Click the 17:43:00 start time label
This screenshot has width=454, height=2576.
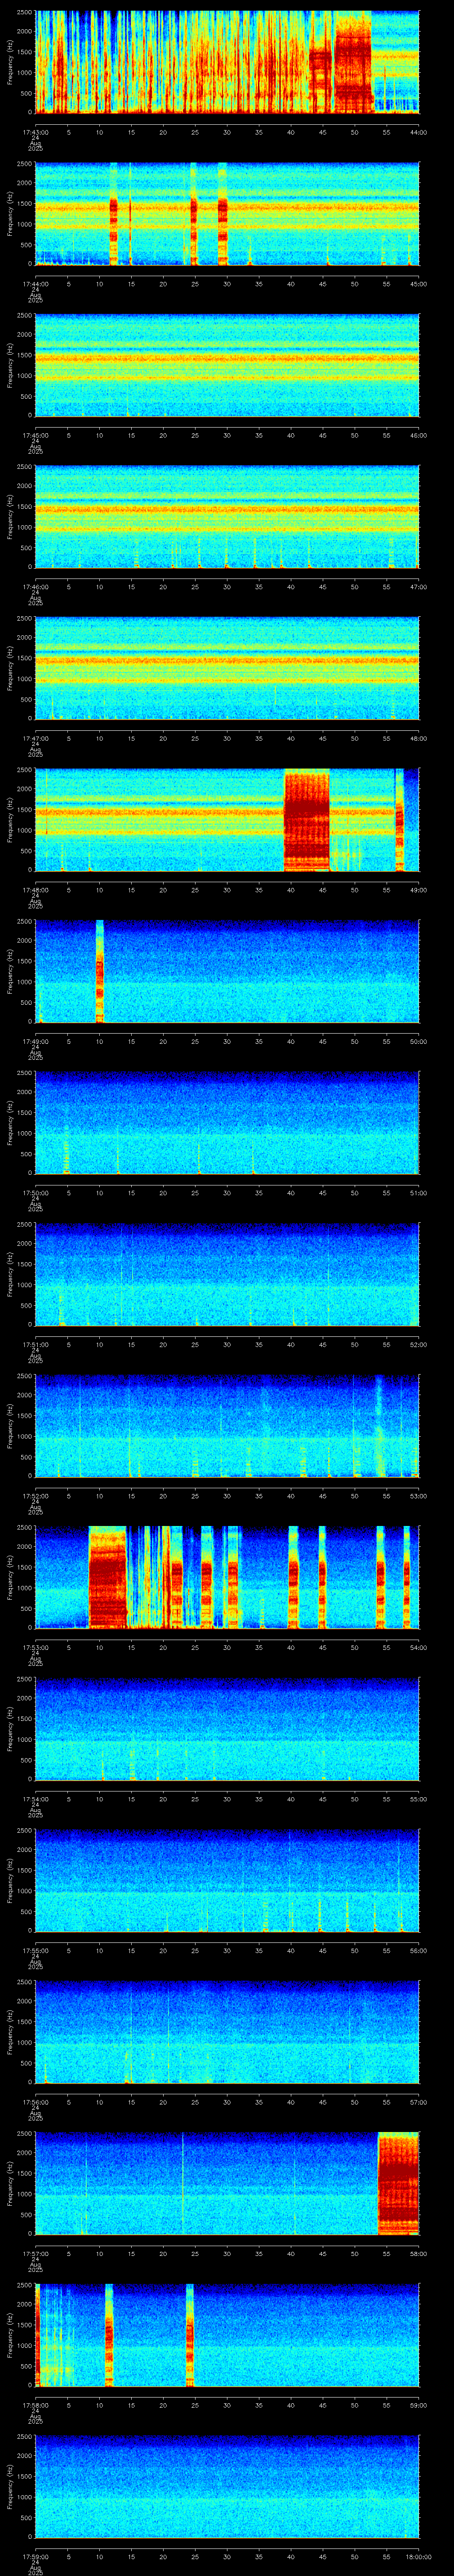click(x=36, y=131)
